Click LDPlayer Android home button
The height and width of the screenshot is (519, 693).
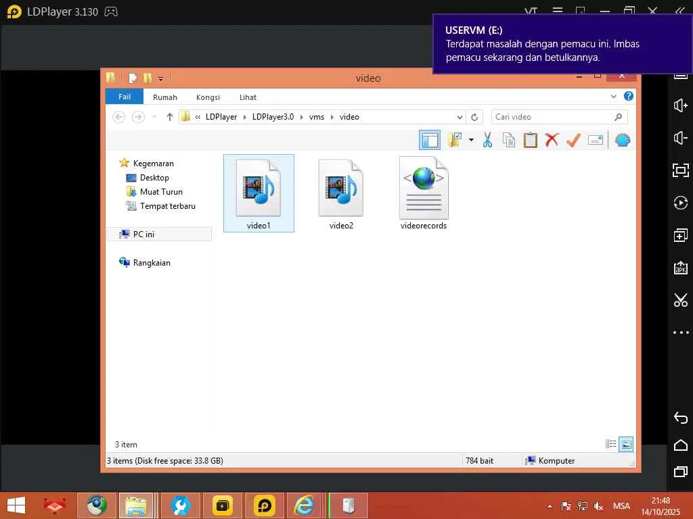point(680,445)
